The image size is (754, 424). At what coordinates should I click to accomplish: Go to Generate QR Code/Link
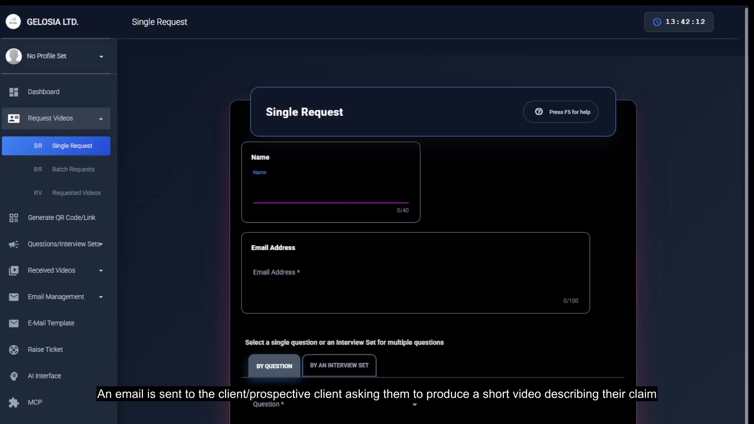tap(56, 218)
